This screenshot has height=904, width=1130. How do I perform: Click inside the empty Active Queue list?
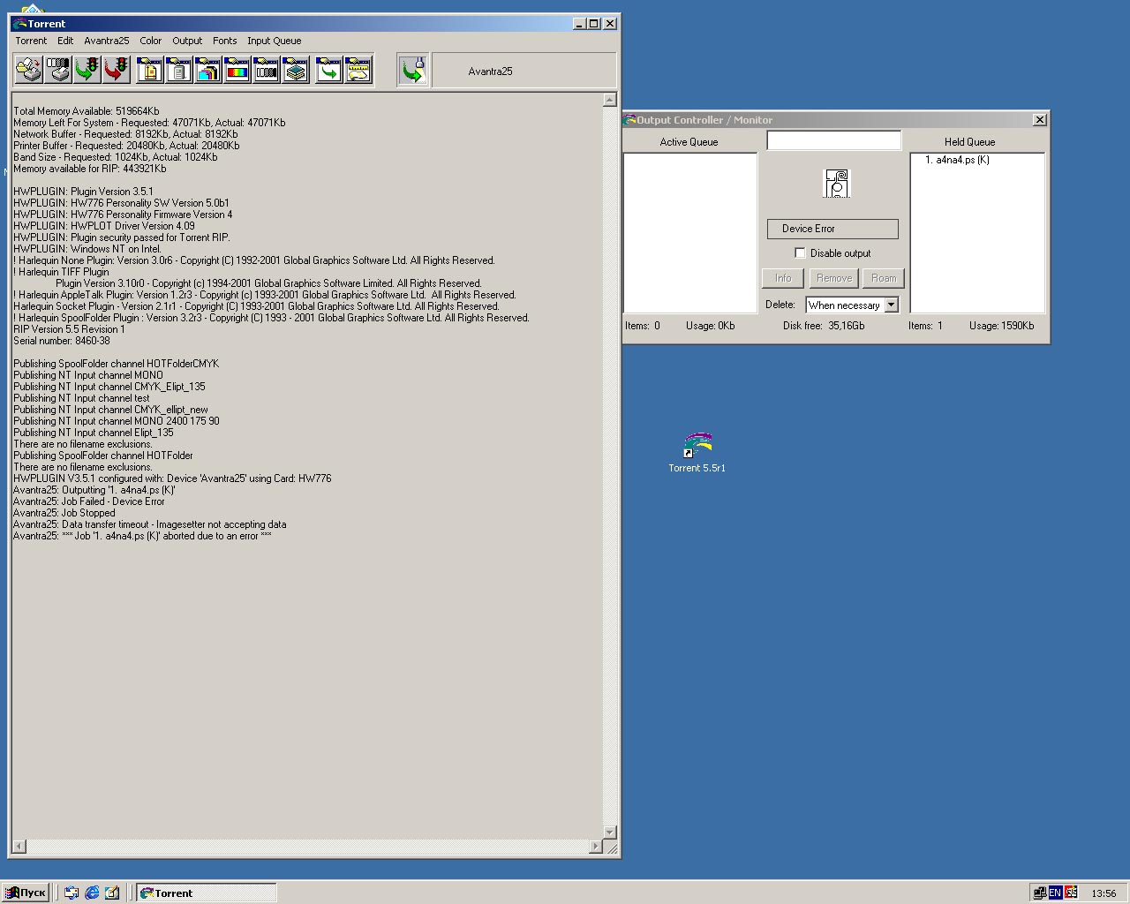point(690,233)
